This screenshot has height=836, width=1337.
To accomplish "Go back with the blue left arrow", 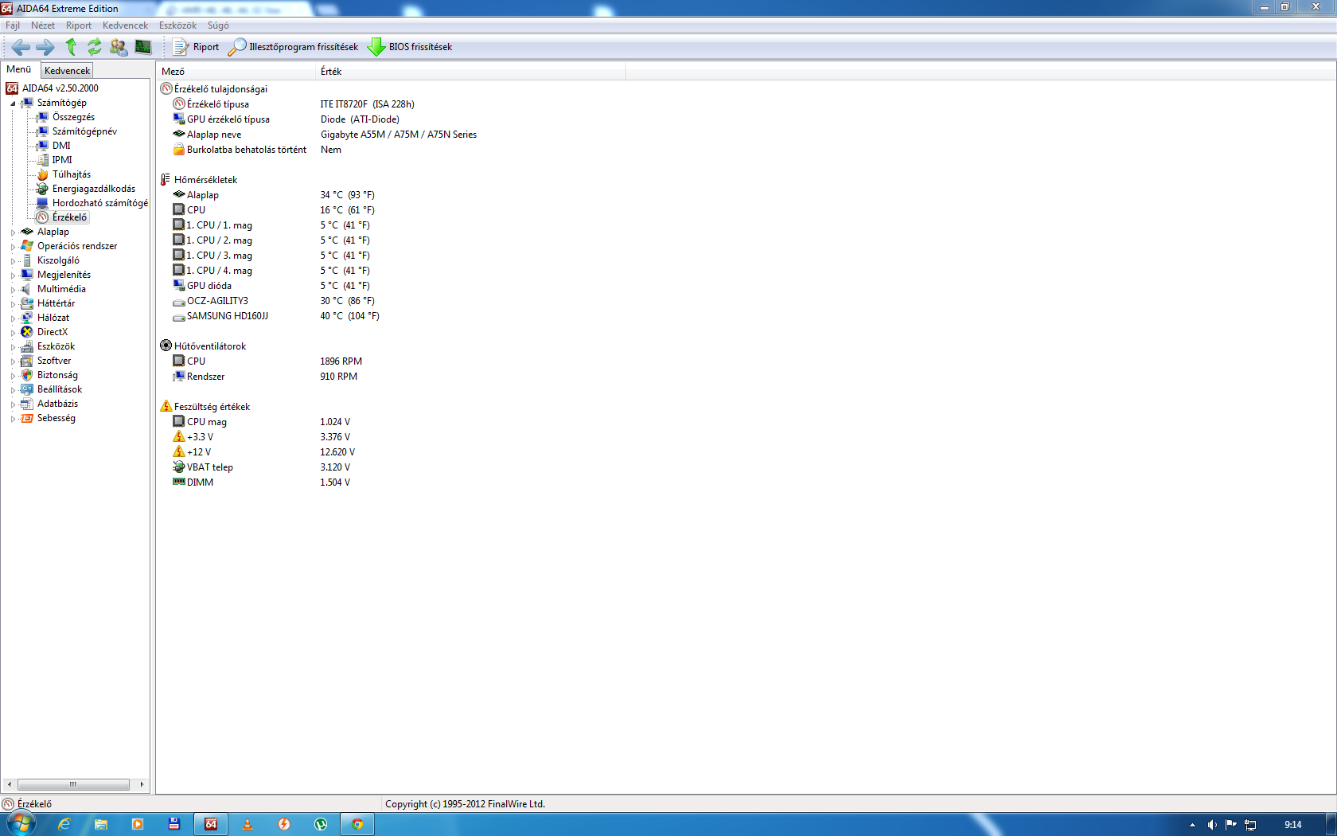I will click(21, 47).
